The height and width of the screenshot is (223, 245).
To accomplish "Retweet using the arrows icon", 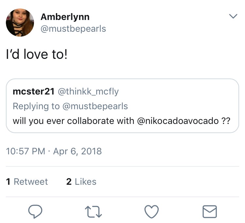I will [x=93, y=212].
